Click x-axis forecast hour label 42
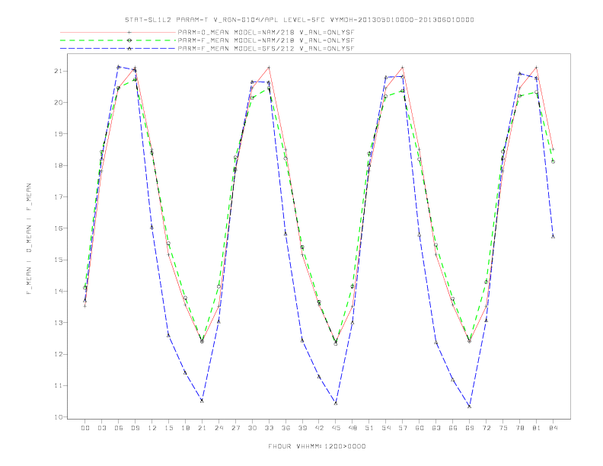 319,428
